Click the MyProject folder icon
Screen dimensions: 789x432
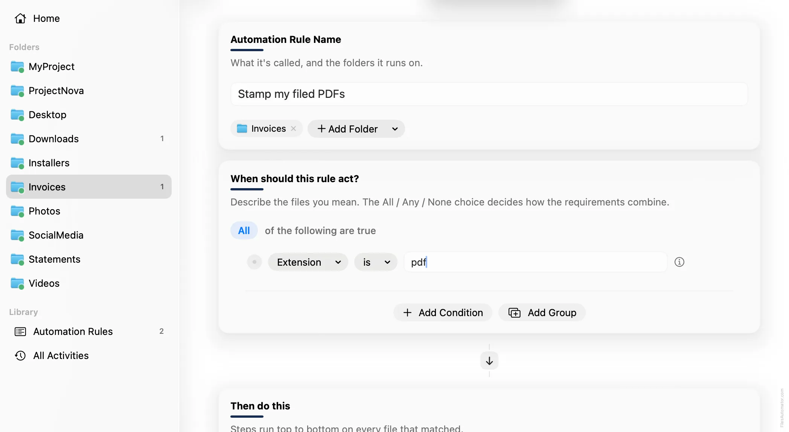click(x=17, y=67)
